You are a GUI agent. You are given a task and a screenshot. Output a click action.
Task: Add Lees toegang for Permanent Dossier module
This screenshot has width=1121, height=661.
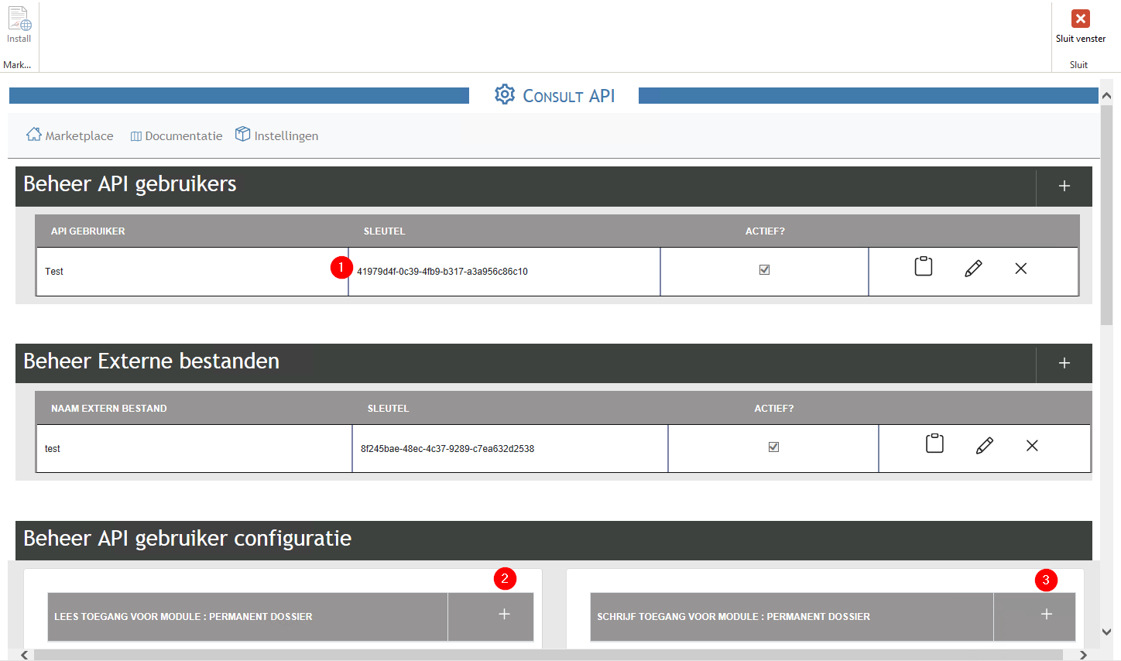point(504,615)
